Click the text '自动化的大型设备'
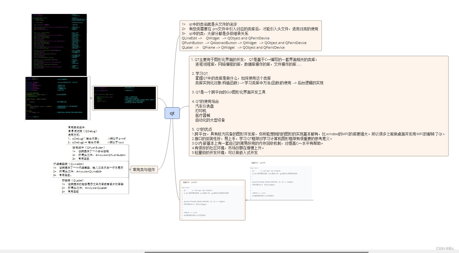This screenshot has height=253, width=459. 210,120
